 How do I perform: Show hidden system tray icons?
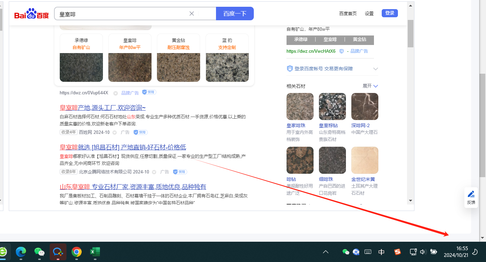326,252
